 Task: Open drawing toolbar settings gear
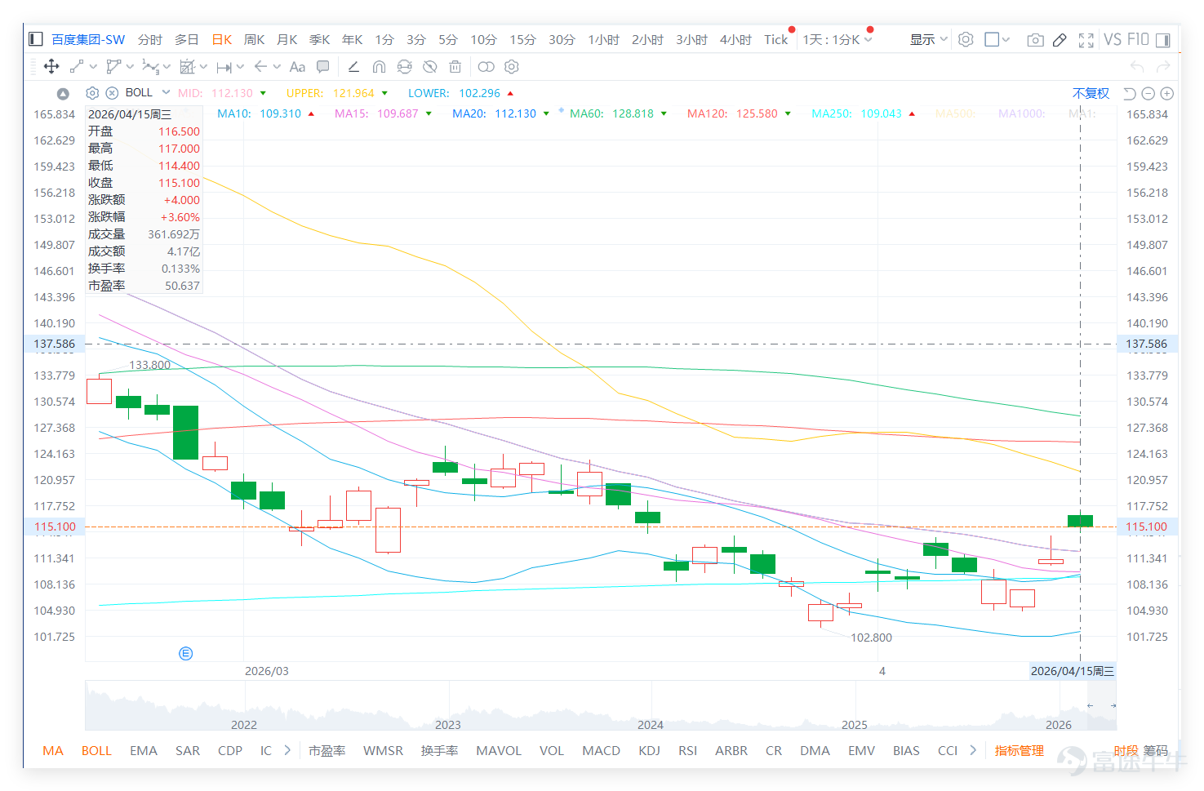point(512,67)
